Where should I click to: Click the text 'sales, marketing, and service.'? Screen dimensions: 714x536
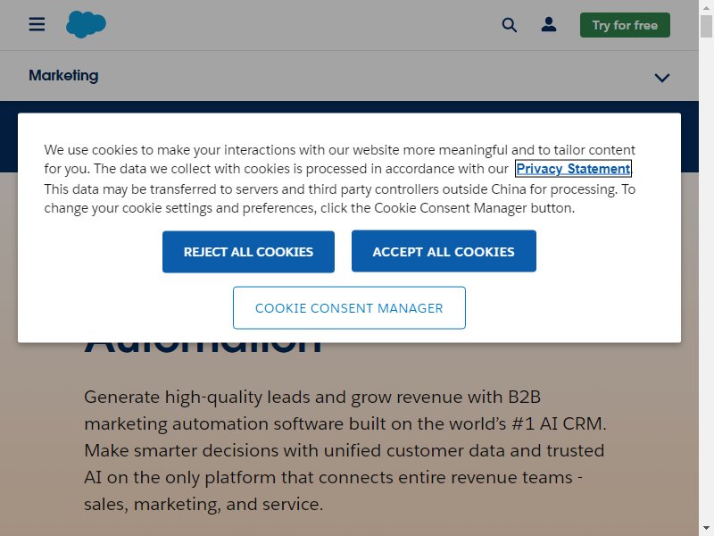click(203, 505)
